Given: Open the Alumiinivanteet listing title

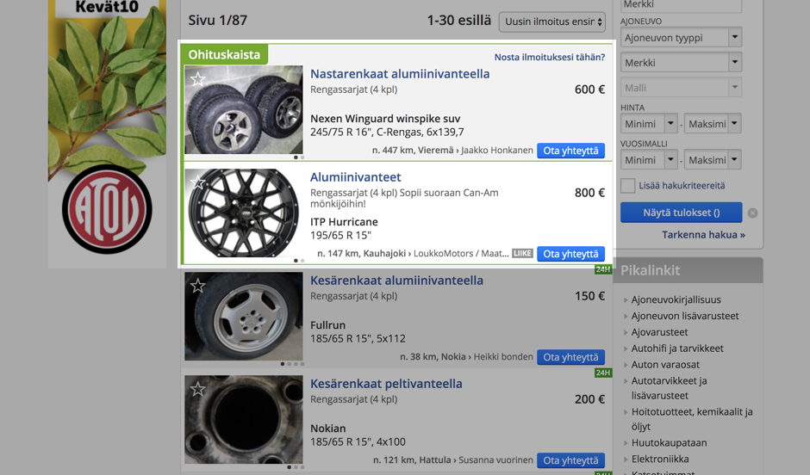Looking at the screenshot, I should point(355,177).
